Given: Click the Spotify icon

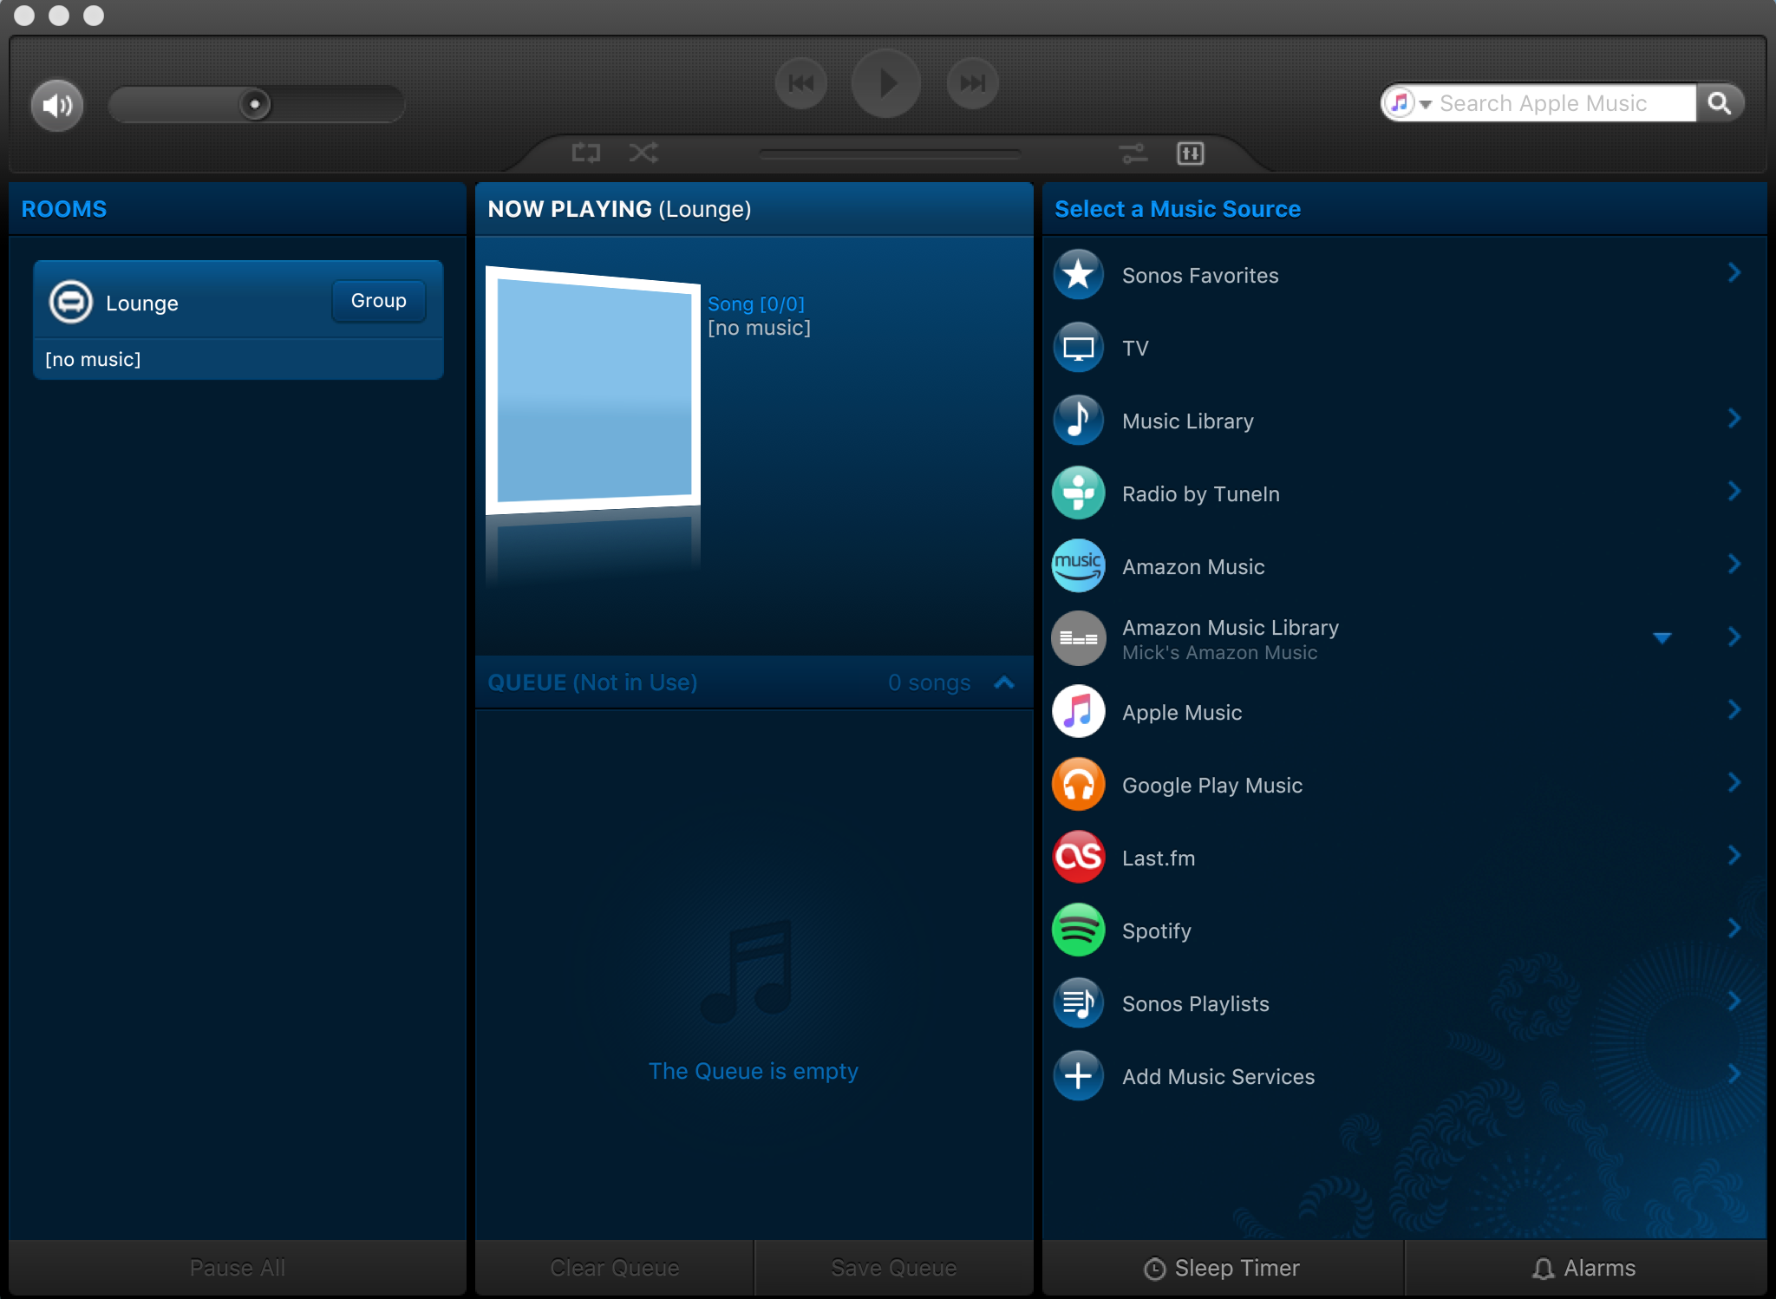Looking at the screenshot, I should pos(1078,930).
